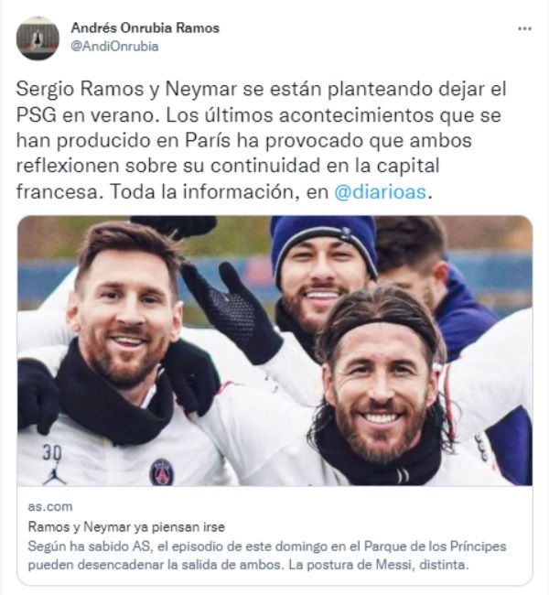Open the tweet's three-dot more options menu
549x595 pixels.
[x=524, y=28]
